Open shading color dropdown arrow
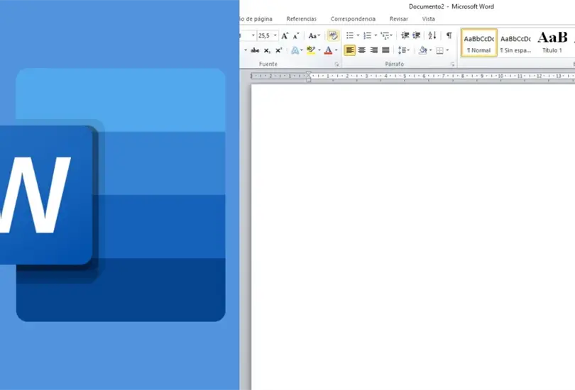575x390 pixels. (x=430, y=50)
